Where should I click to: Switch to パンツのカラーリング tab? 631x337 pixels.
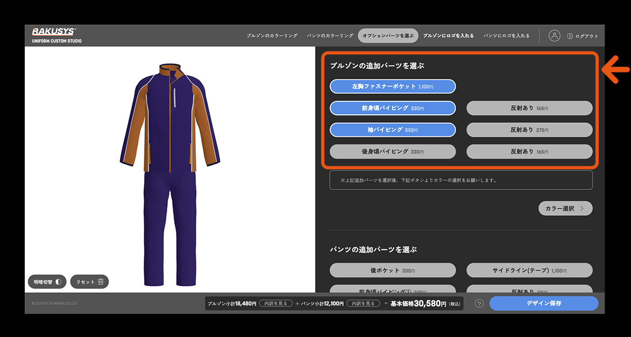(330, 36)
